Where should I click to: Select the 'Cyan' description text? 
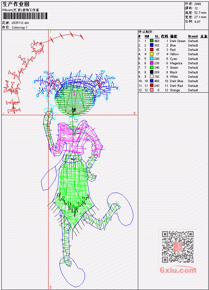174,59
